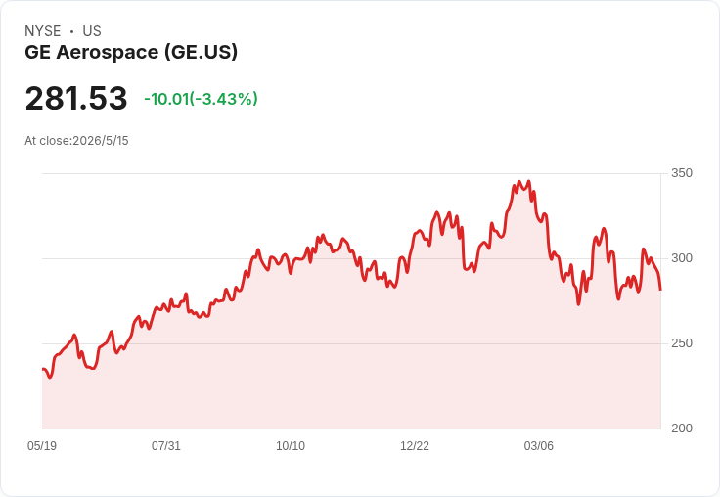Viewport: 720px width, 497px height.
Task: Click the leftmost start of the price line
Action: click(x=43, y=369)
